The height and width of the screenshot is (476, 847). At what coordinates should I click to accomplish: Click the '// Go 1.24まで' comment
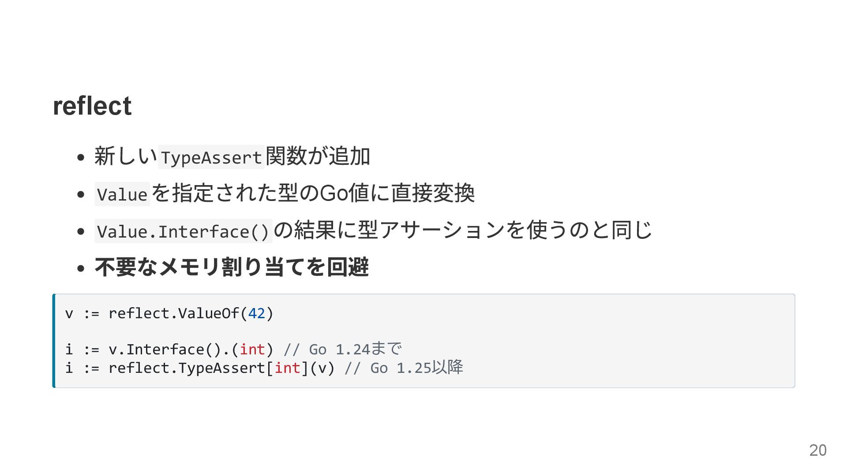[x=342, y=350]
